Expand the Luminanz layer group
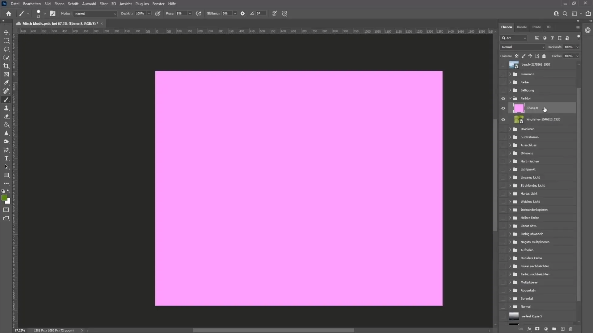 (510, 74)
